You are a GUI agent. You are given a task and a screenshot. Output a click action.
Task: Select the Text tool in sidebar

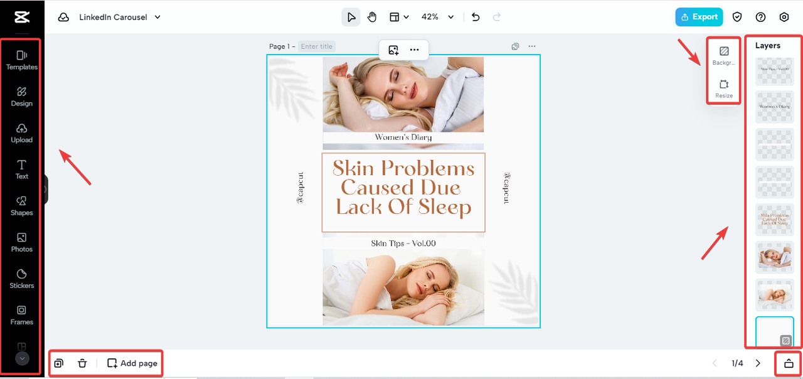[22, 169]
